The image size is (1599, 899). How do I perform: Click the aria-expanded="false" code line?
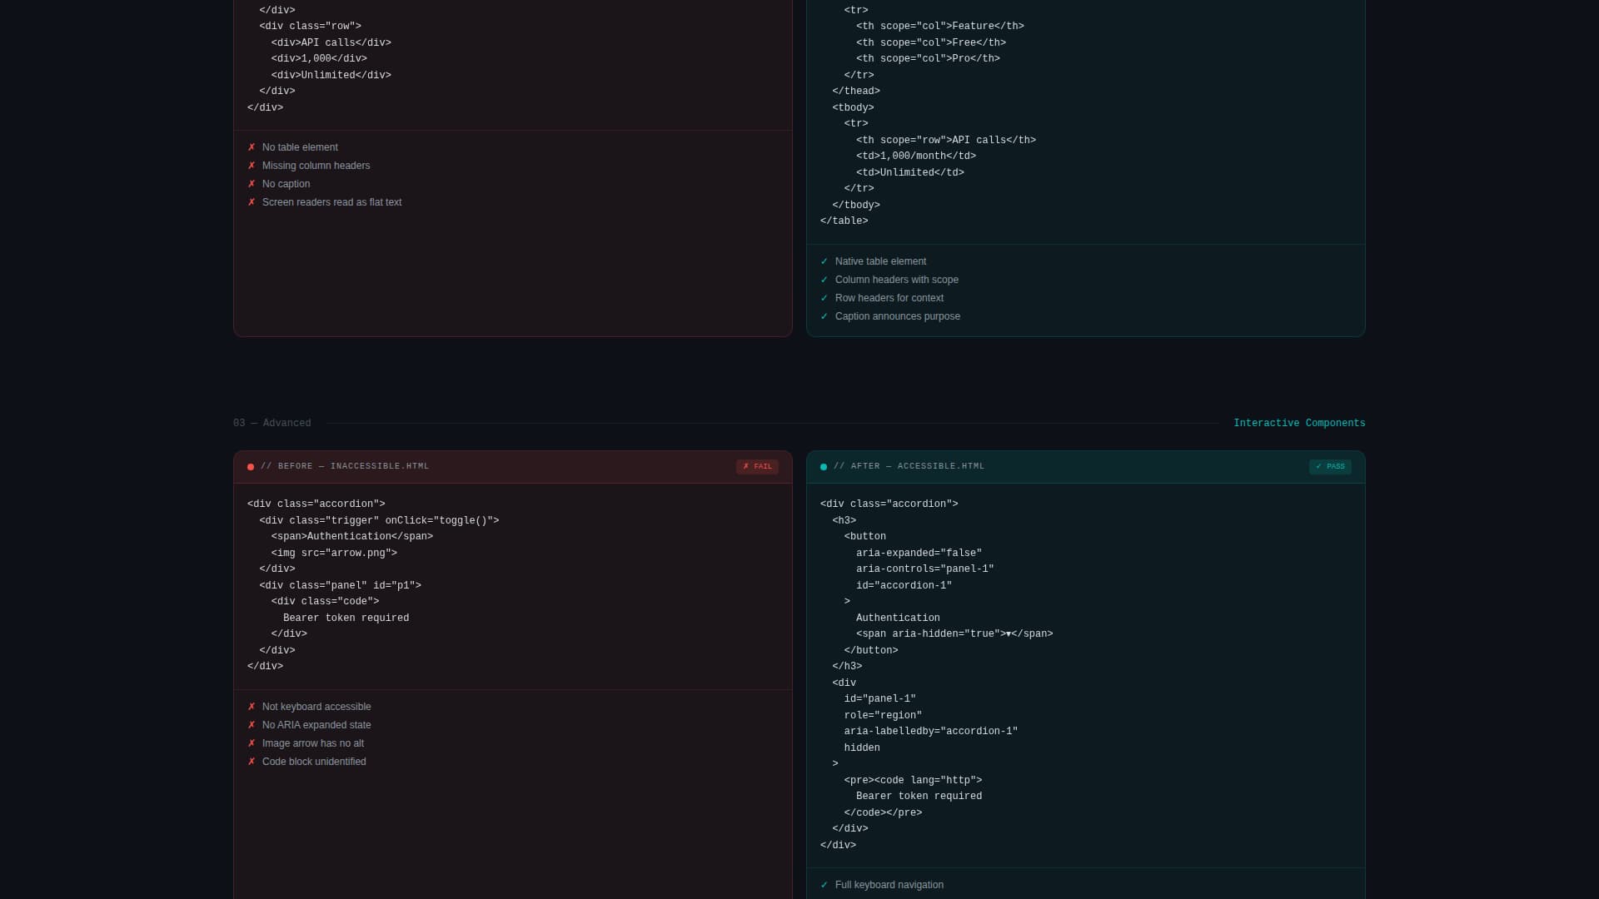pyautogui.click(x=919, y=554)
